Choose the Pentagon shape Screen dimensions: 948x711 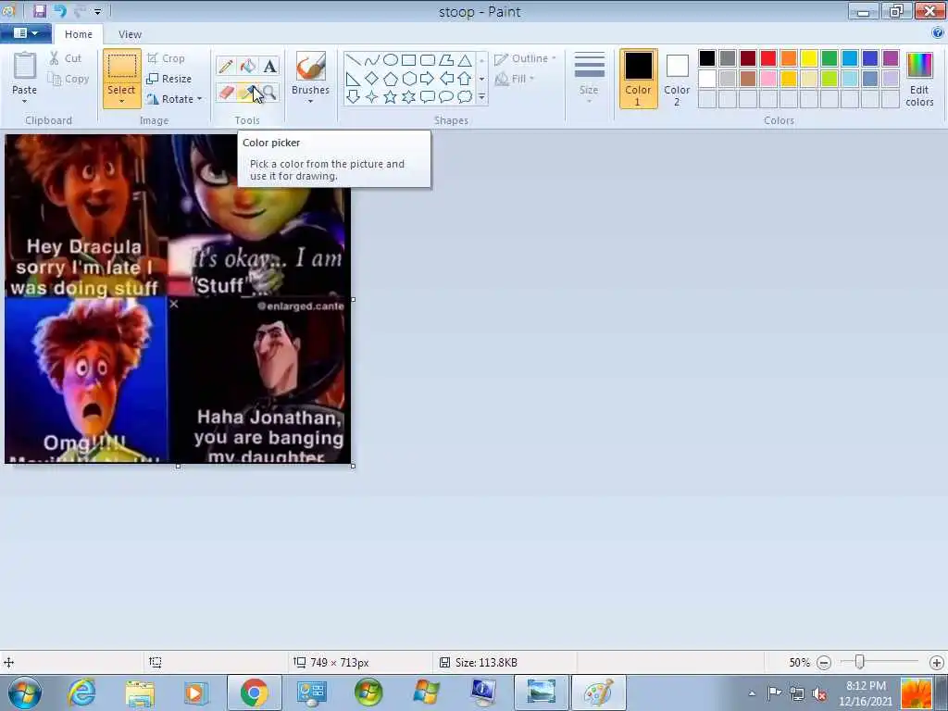391,79
